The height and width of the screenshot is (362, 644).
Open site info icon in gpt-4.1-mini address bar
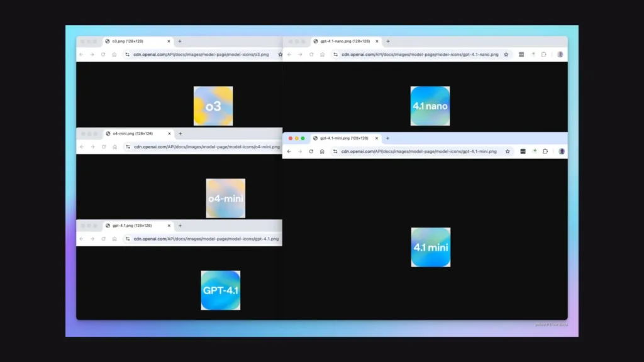pyautogui.click(x=335, y=151)
